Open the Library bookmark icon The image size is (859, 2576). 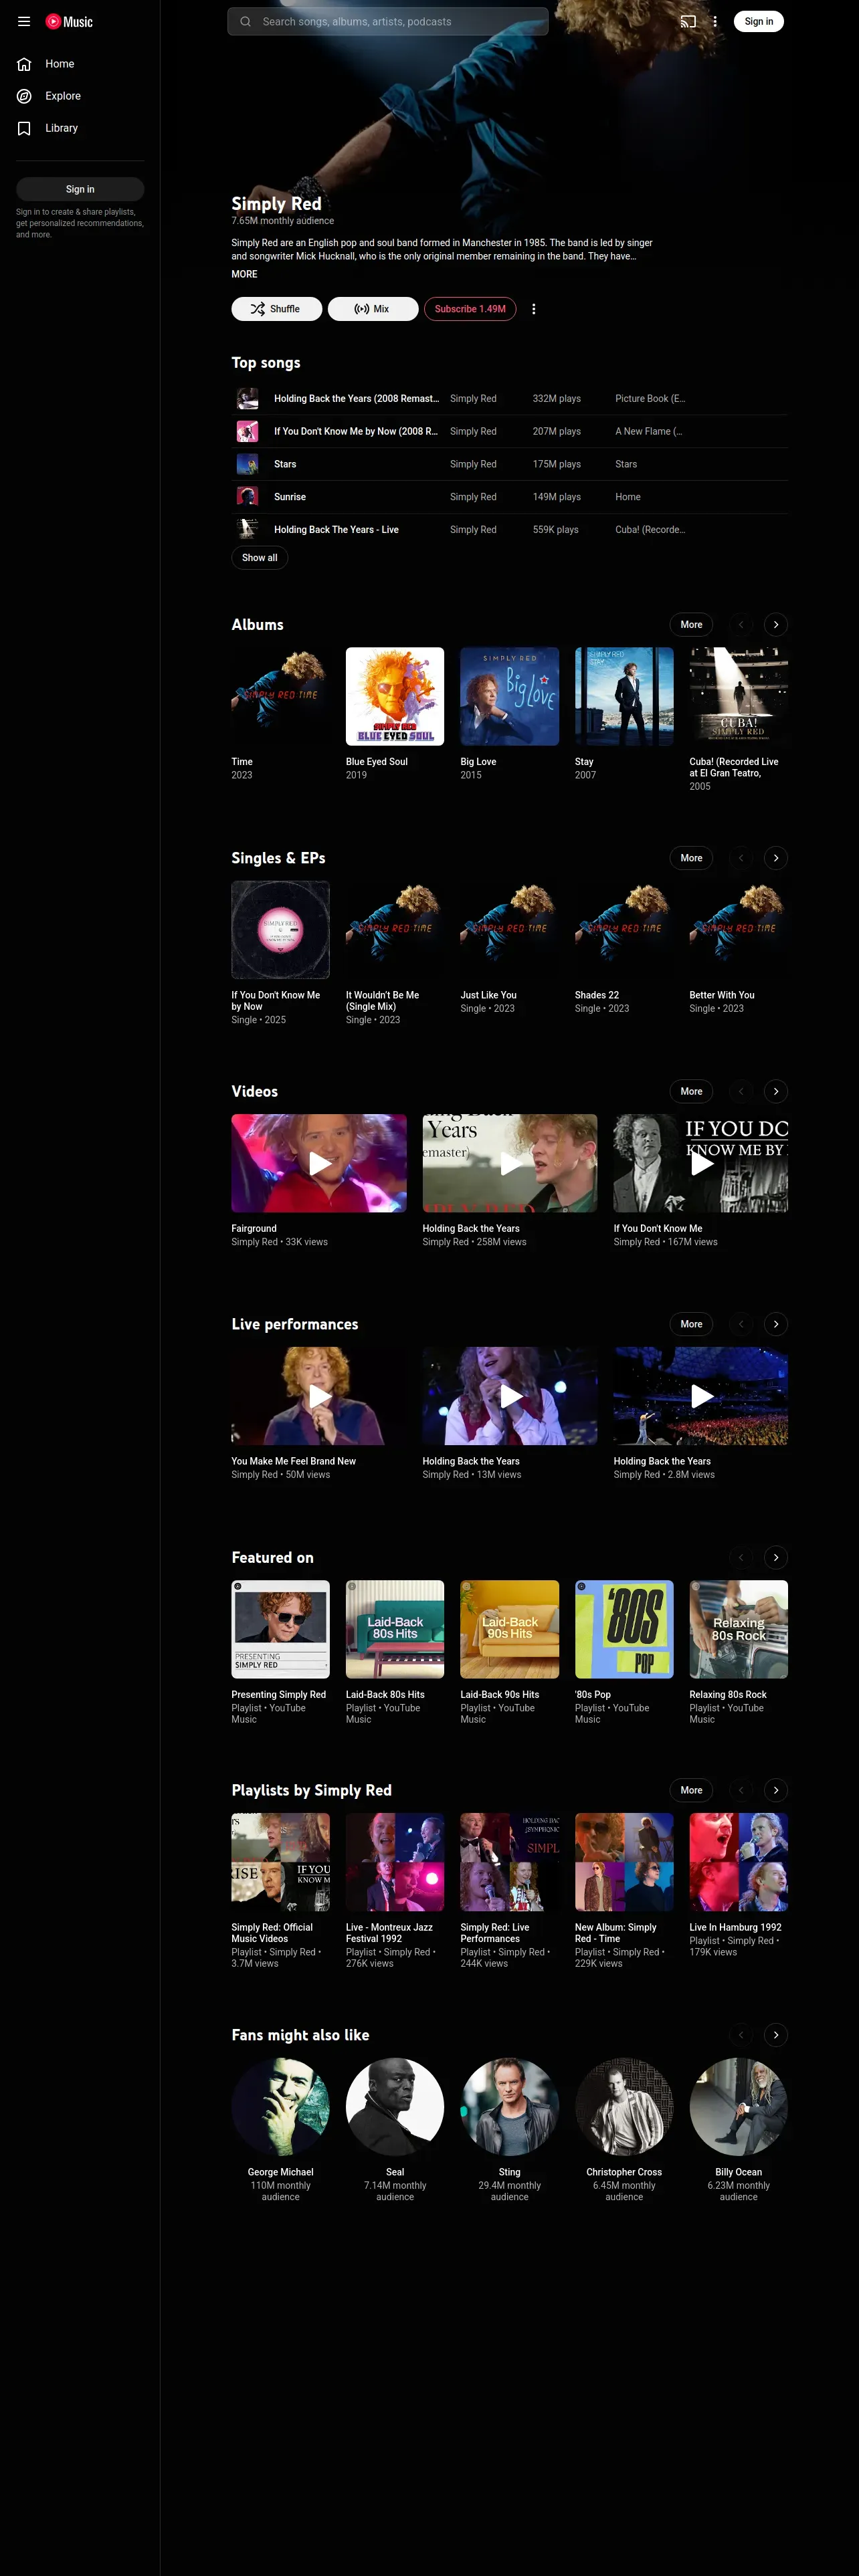click(24, 128)
